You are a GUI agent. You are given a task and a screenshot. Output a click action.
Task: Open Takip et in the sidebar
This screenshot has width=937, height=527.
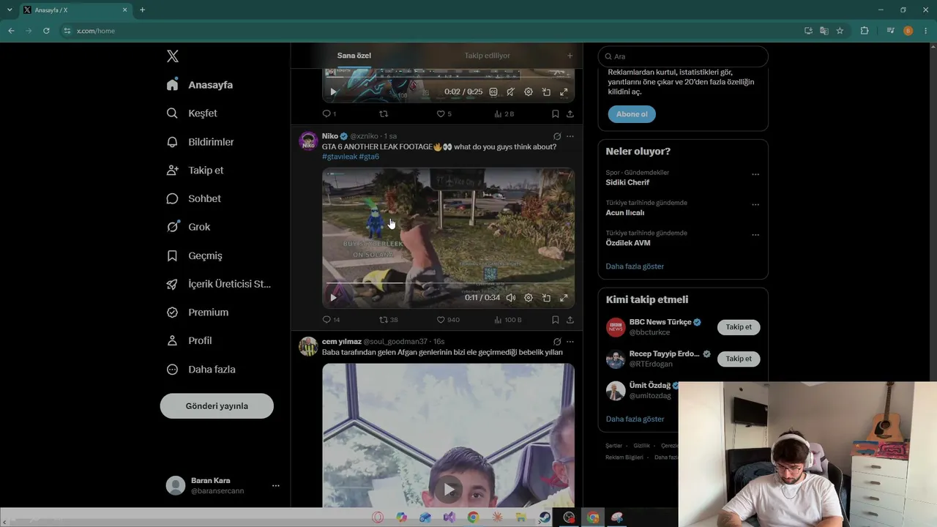click(x=195, y=171)
